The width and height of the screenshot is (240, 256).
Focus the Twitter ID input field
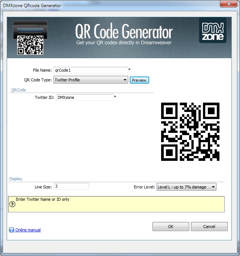[x=85, y=97]
